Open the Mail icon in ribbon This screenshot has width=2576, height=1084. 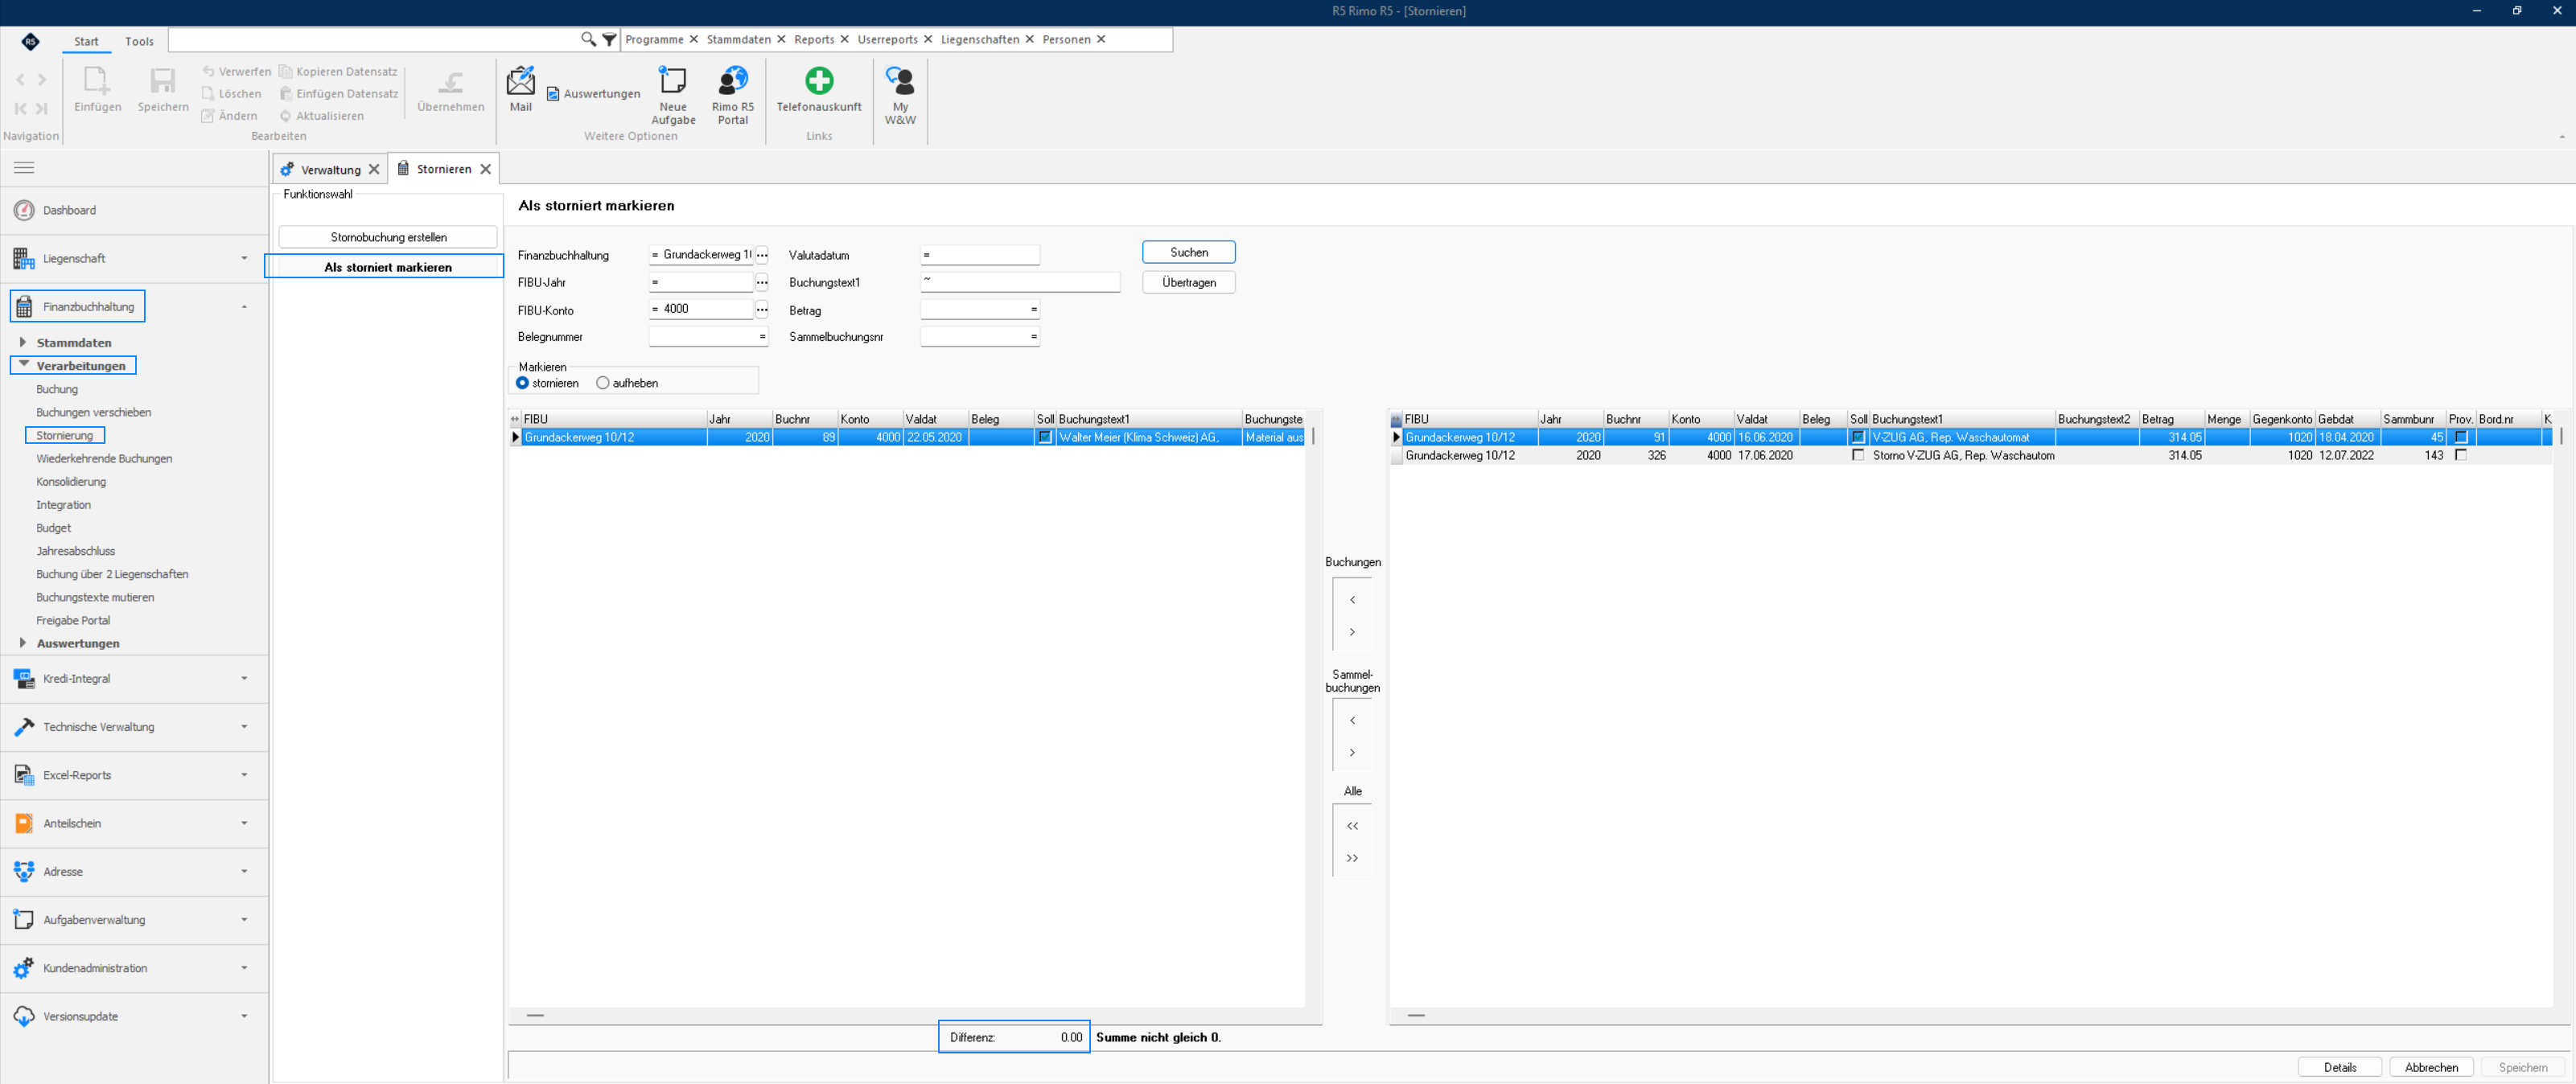click(x=521, y=88)
